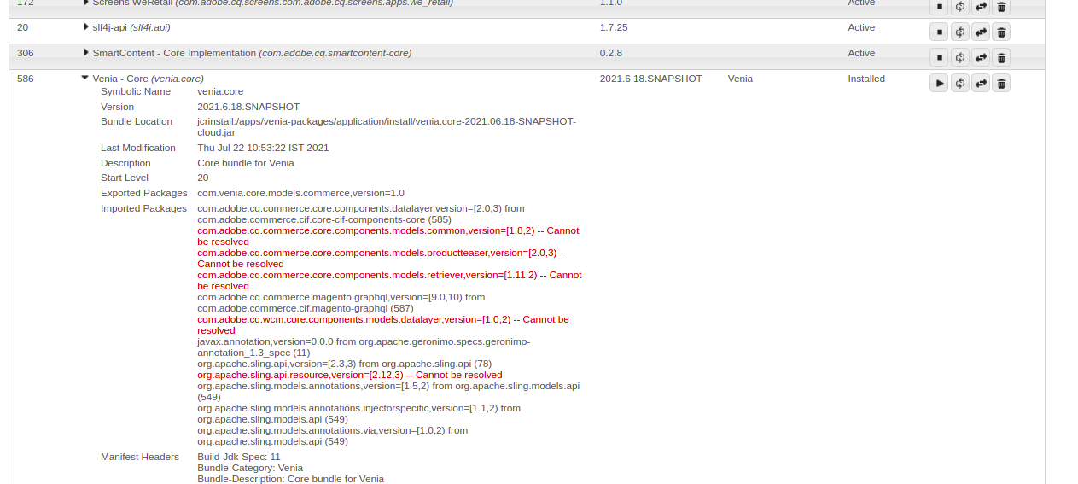The width and height of the screenshot is (1078, 484).
Task: Open org.apache.sling.api (78) bundle link
Action: [436, 364]
